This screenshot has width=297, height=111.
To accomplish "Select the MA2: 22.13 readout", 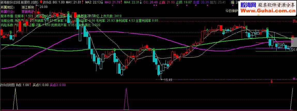I will 93,2.
